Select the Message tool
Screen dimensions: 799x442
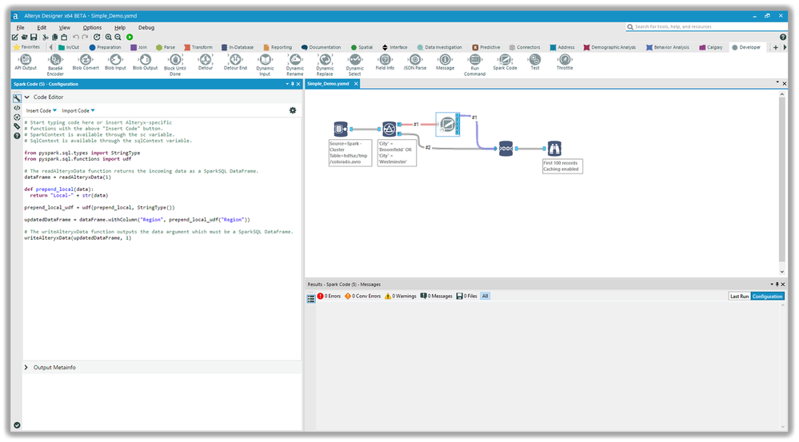point(445,62)
